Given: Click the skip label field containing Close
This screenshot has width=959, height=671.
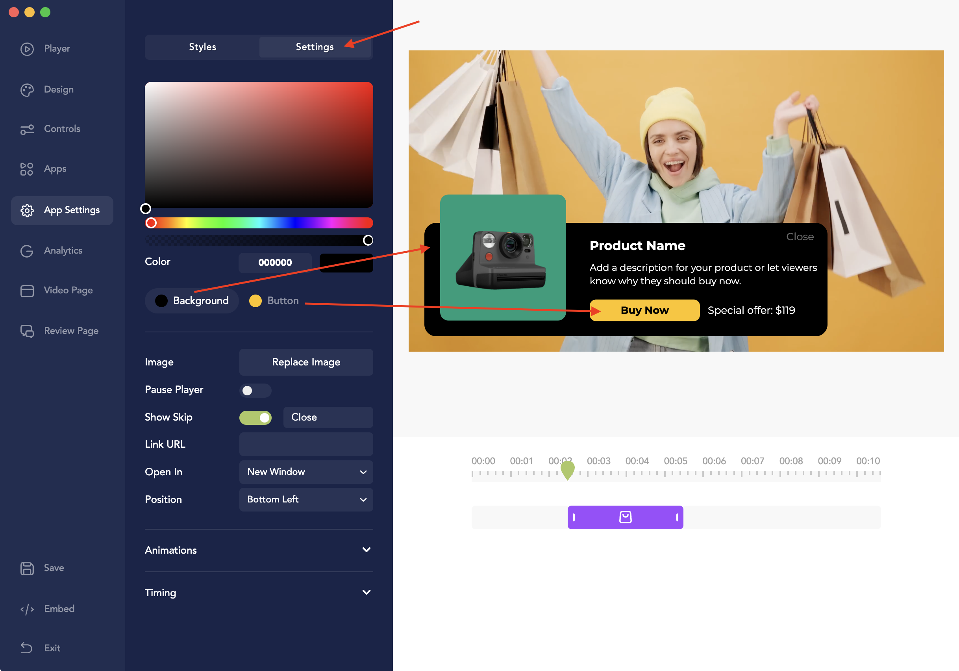Looking at the screenshot, I should pyautogui.click(x=328, y=417).
